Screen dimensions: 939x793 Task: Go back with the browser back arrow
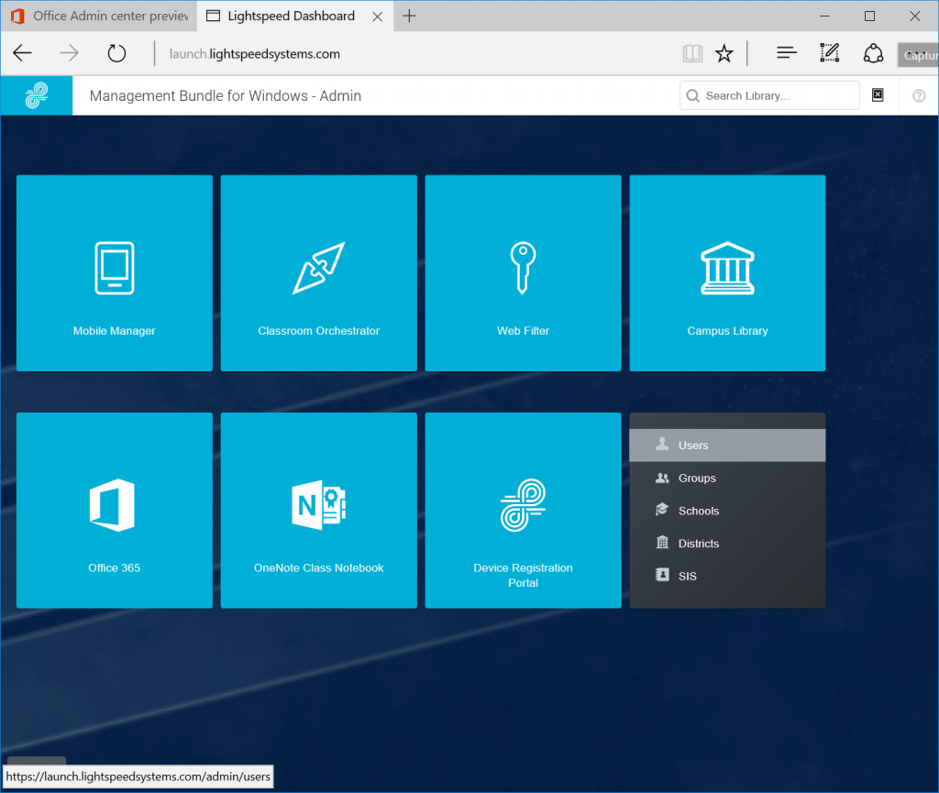[x=22, y=53]
